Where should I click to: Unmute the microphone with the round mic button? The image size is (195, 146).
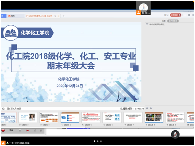pyautogui.click(x=175, y=135)
